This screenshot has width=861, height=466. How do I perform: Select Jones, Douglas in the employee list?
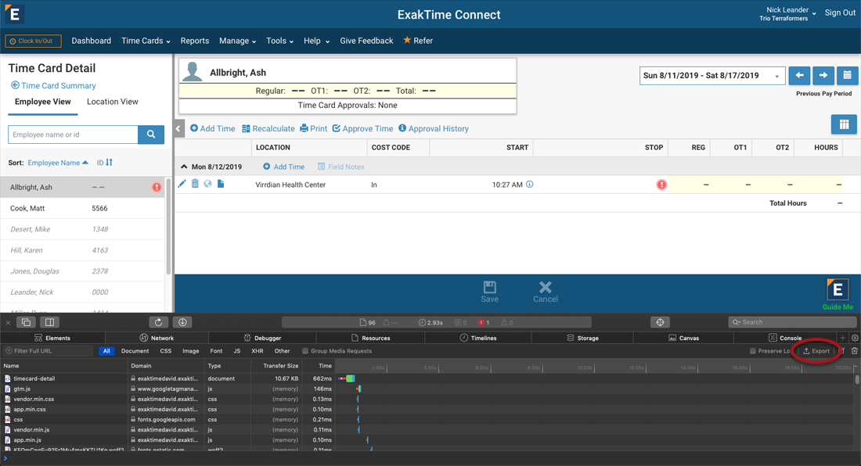pyautogui.click(x=82, y=271)
